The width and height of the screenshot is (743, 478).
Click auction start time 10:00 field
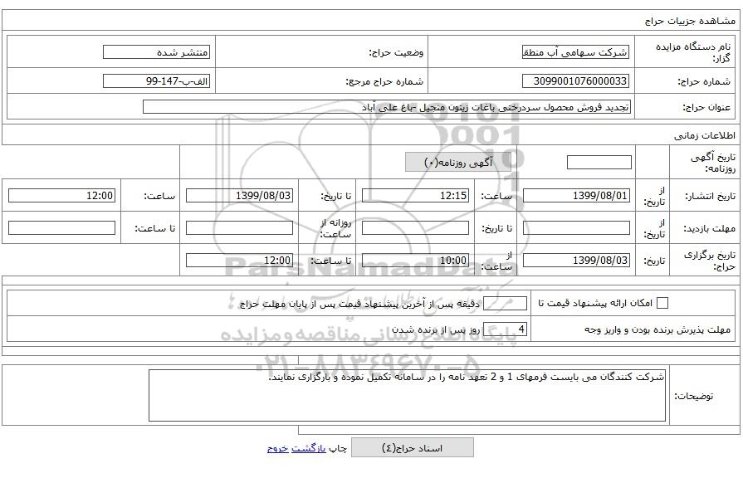415,260
